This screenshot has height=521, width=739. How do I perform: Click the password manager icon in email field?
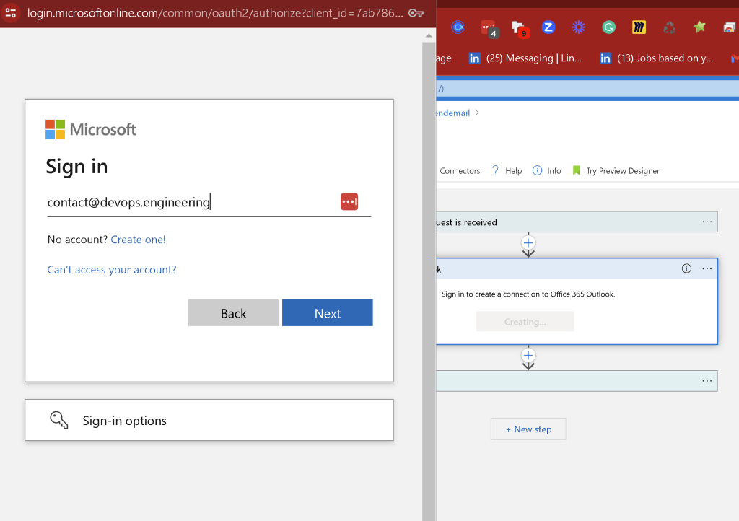pos(349,201)
